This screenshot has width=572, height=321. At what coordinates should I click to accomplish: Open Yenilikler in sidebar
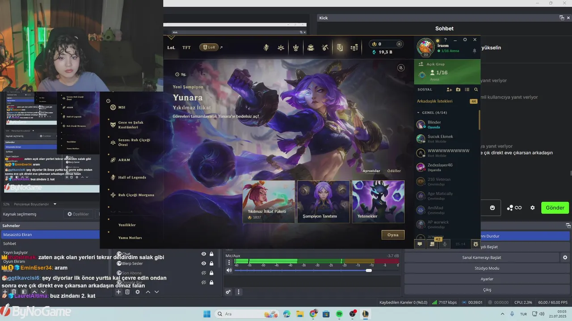tap(127, 225)
